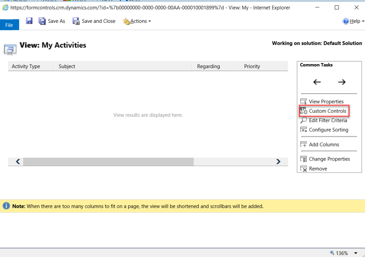Open View Properties

(x=326, y=101)
